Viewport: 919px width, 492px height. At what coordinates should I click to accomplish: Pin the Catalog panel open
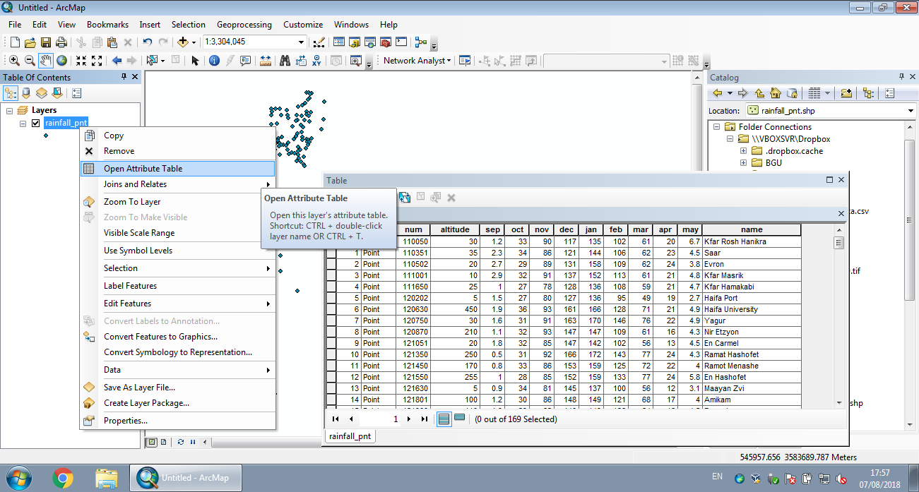coord(901,76)
